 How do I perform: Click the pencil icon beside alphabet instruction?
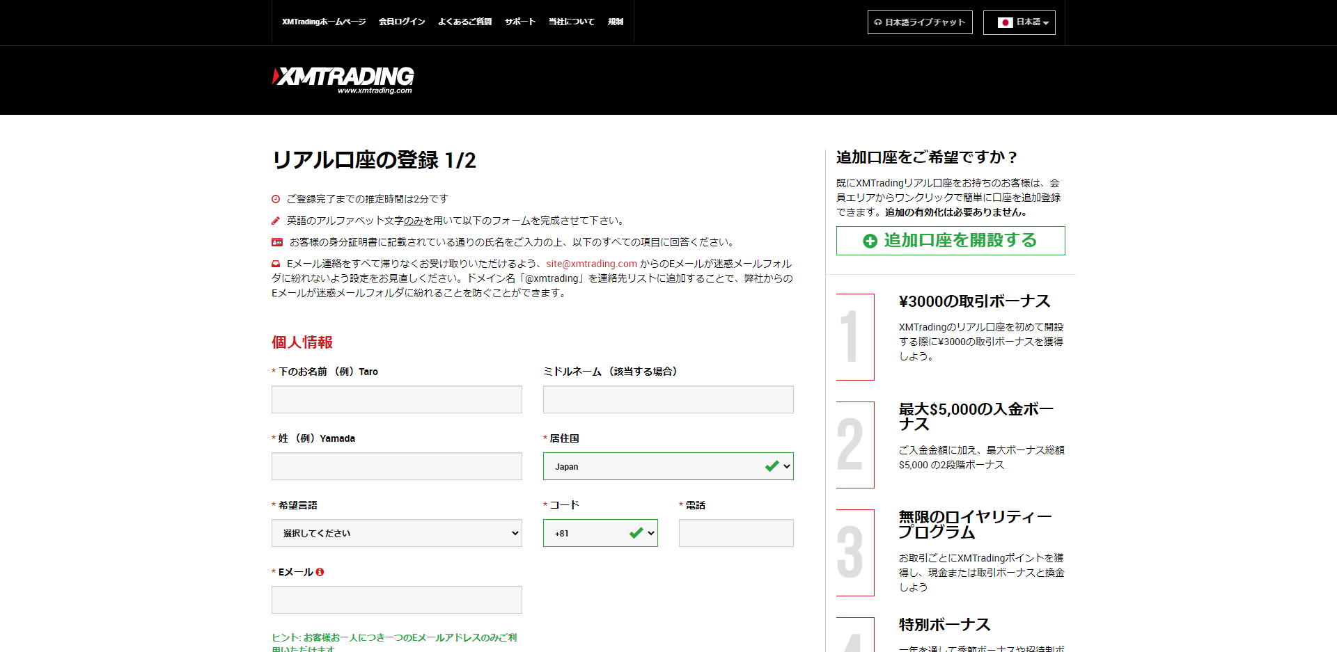tap(276, 221)
